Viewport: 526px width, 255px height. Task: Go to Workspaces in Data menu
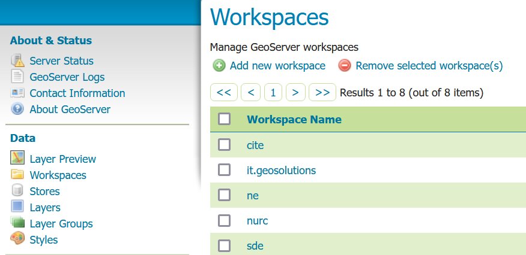point(58,175)
